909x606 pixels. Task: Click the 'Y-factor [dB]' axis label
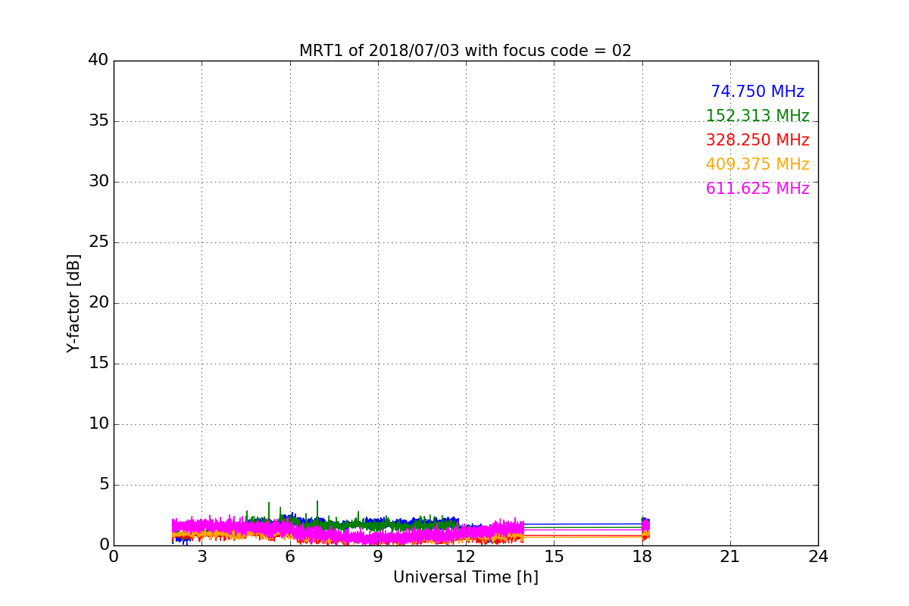click(x=73, y=303)
